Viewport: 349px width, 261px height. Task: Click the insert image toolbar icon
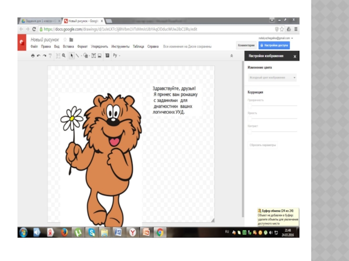[99, 56]
